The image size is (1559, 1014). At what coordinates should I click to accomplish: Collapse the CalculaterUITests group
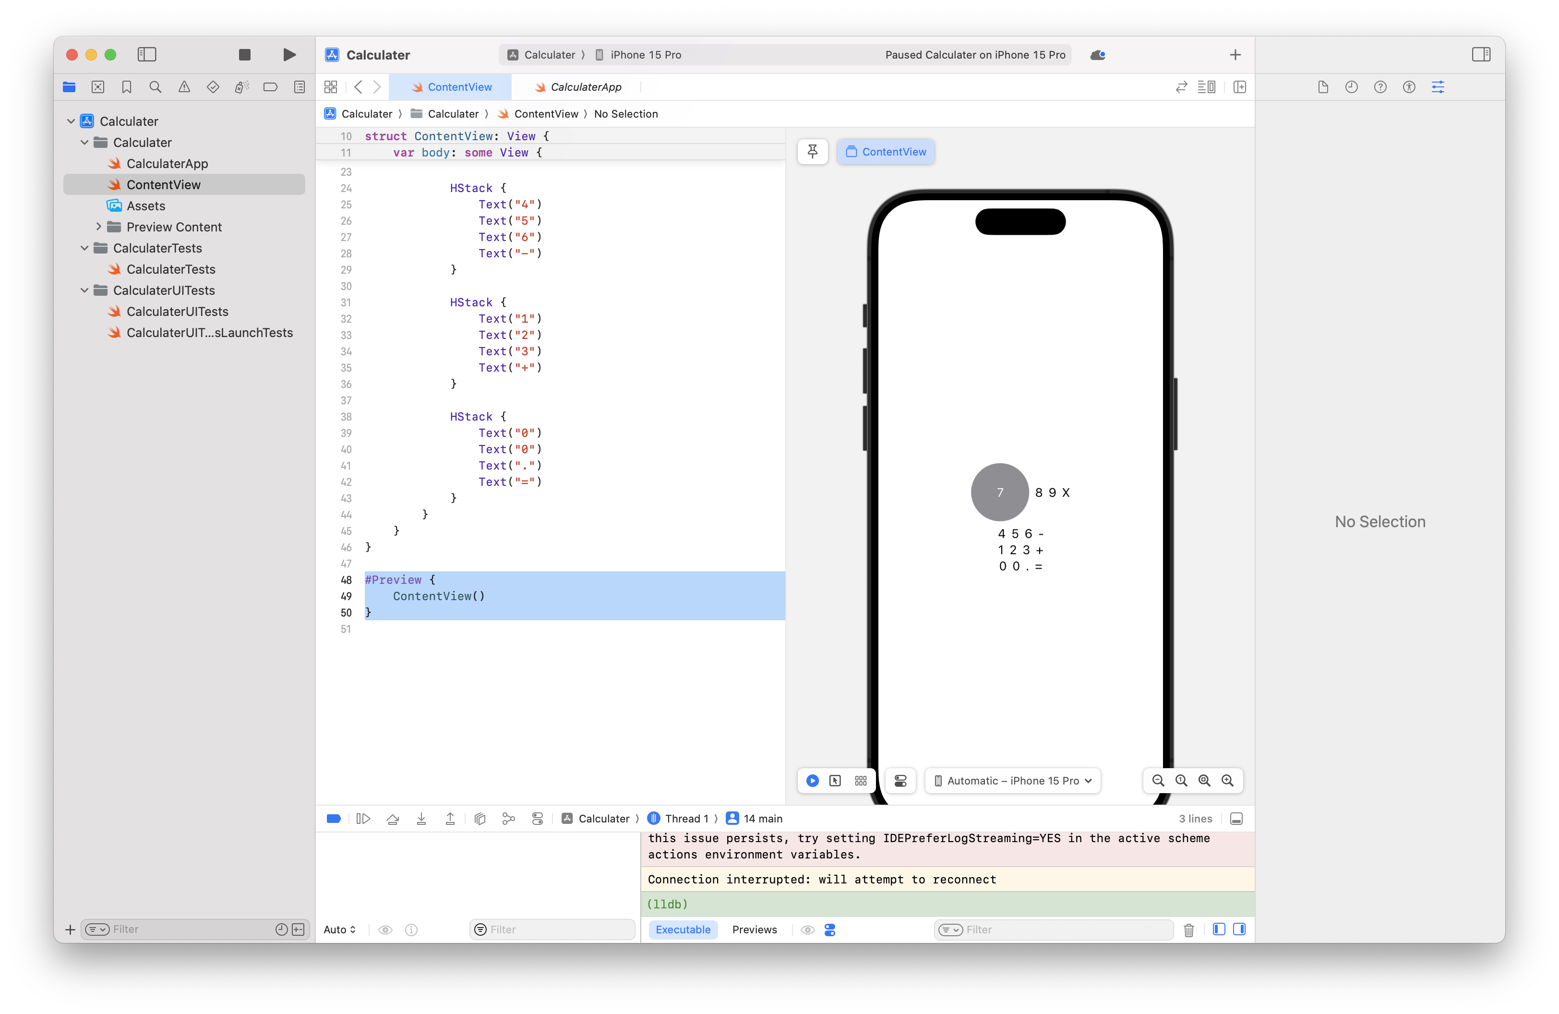(84, 290)
